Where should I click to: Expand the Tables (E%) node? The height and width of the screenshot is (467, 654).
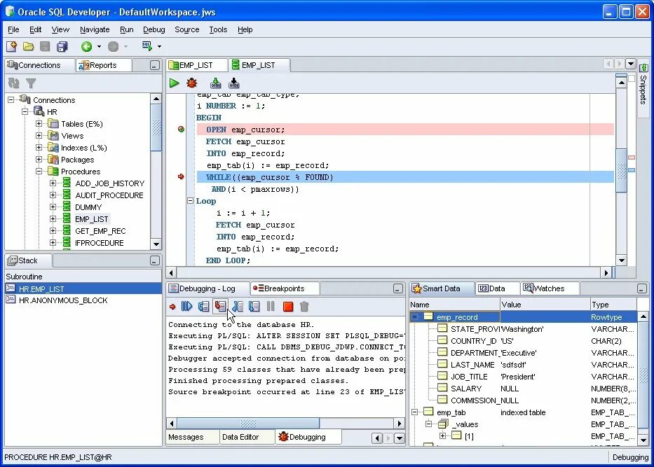pyautogui.click(x=39, y=124)
